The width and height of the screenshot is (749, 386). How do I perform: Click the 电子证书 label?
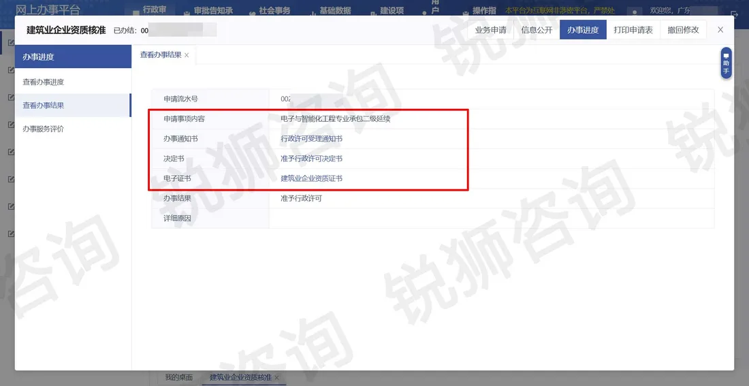pos(177,178)
